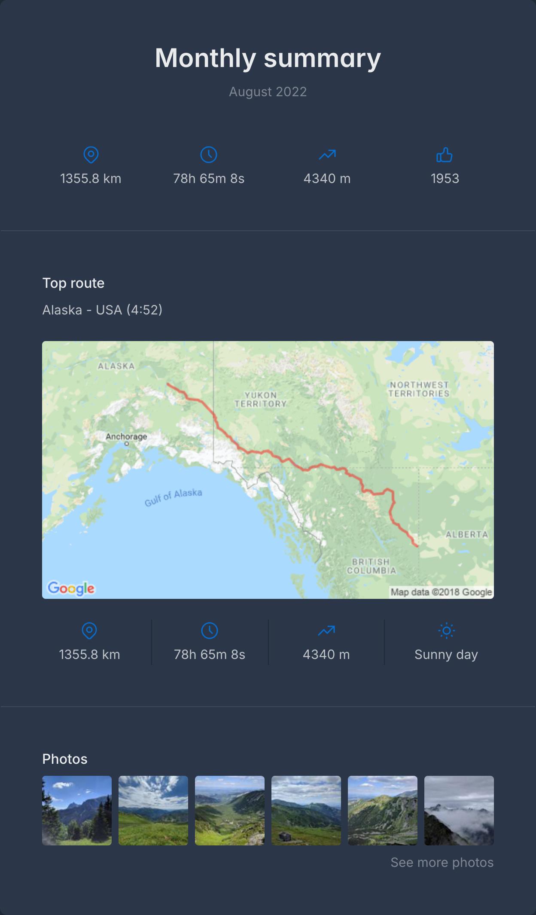Screen dimensions: 536x915
Task: Click the Alaska - USA route title
Action: [x=102, y=310]
